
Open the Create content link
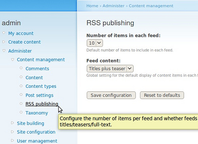25,42
